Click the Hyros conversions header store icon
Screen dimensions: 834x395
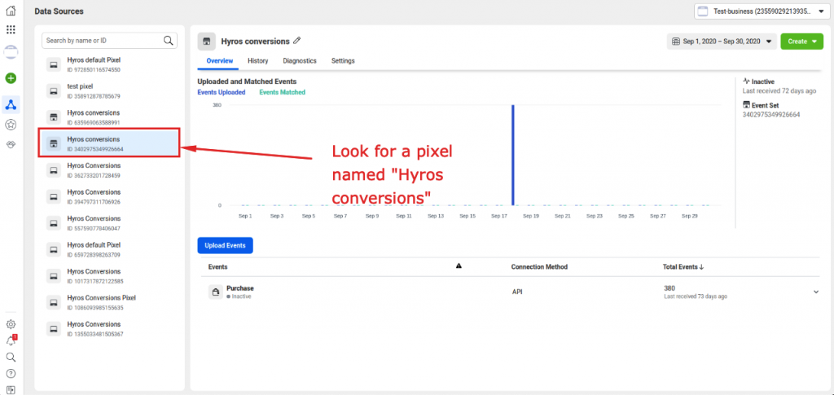click(206, 42)
